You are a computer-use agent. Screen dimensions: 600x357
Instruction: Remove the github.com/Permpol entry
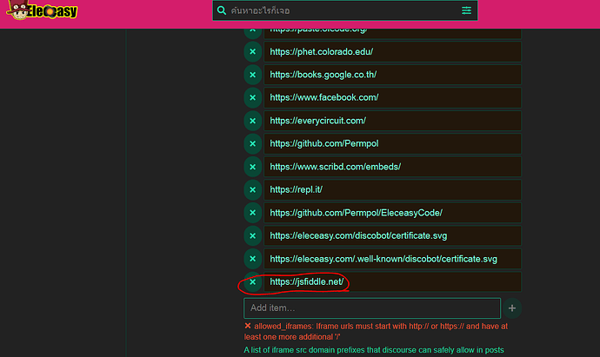click(252, 143)
